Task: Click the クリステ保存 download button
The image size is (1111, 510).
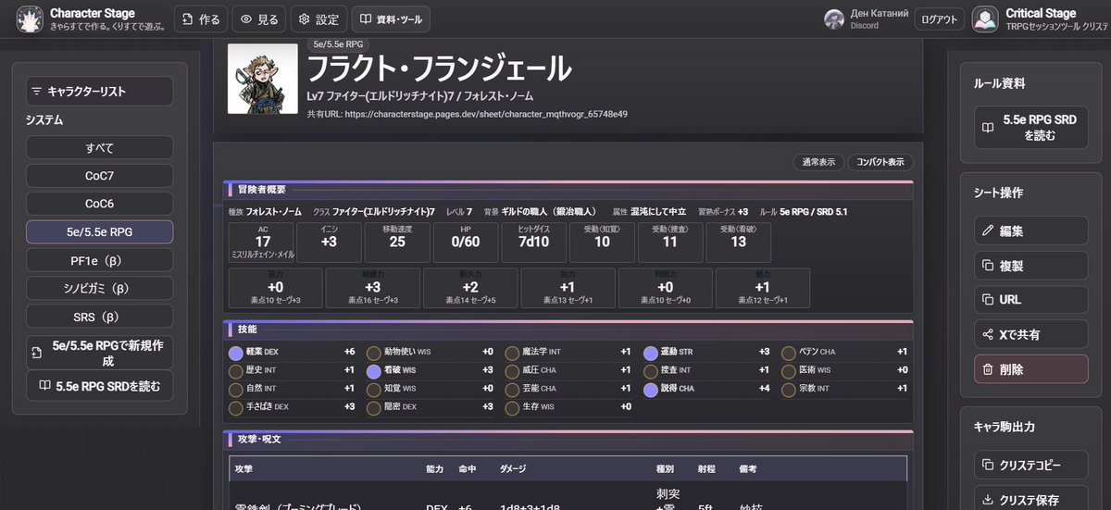Action: pyautogui.click(x=1031, y=498)
